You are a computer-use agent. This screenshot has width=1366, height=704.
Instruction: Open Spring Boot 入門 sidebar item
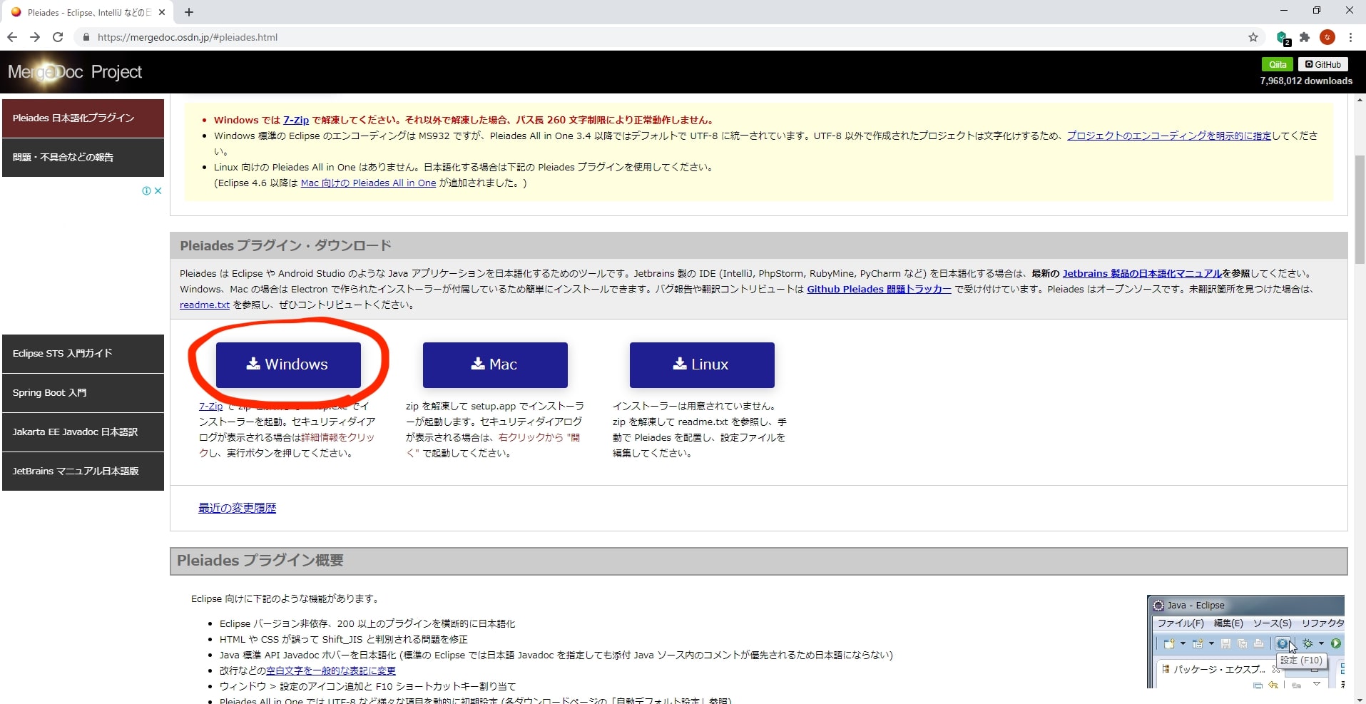tap(83, 393)
